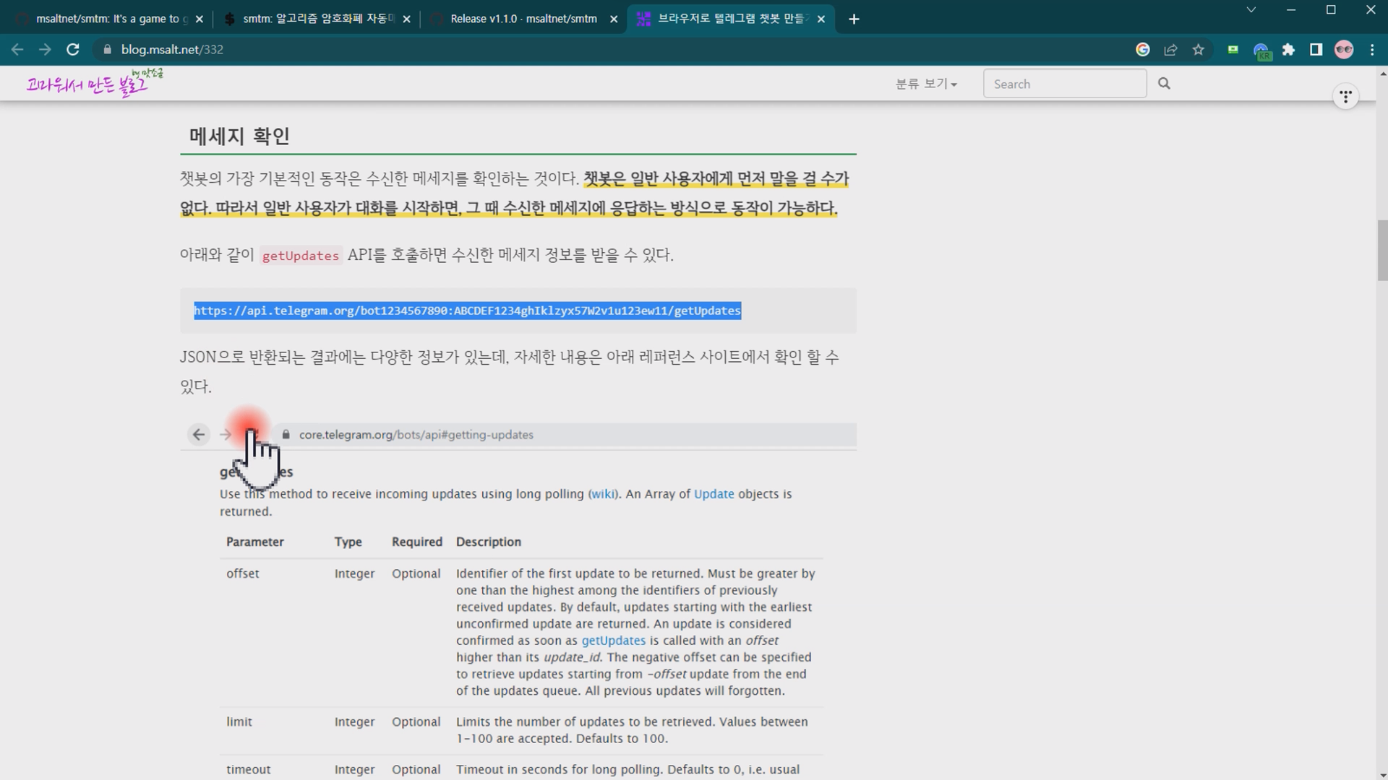Viewport: 1388px width, 780px height.
Task: Click the blog search magnifier icon
Action: (x=1164, y=83)
